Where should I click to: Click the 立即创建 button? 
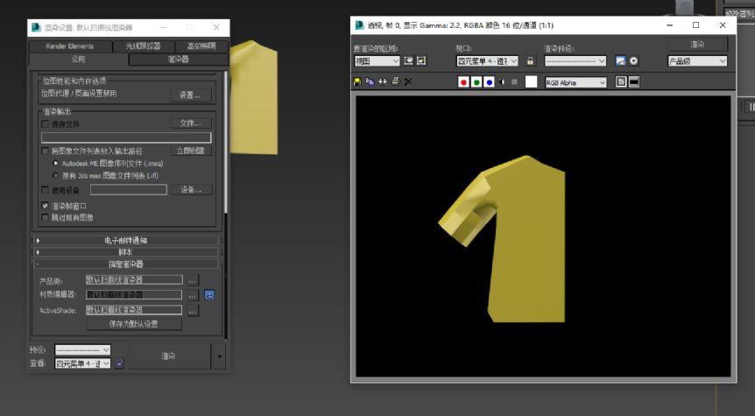[x=191, y=151]
